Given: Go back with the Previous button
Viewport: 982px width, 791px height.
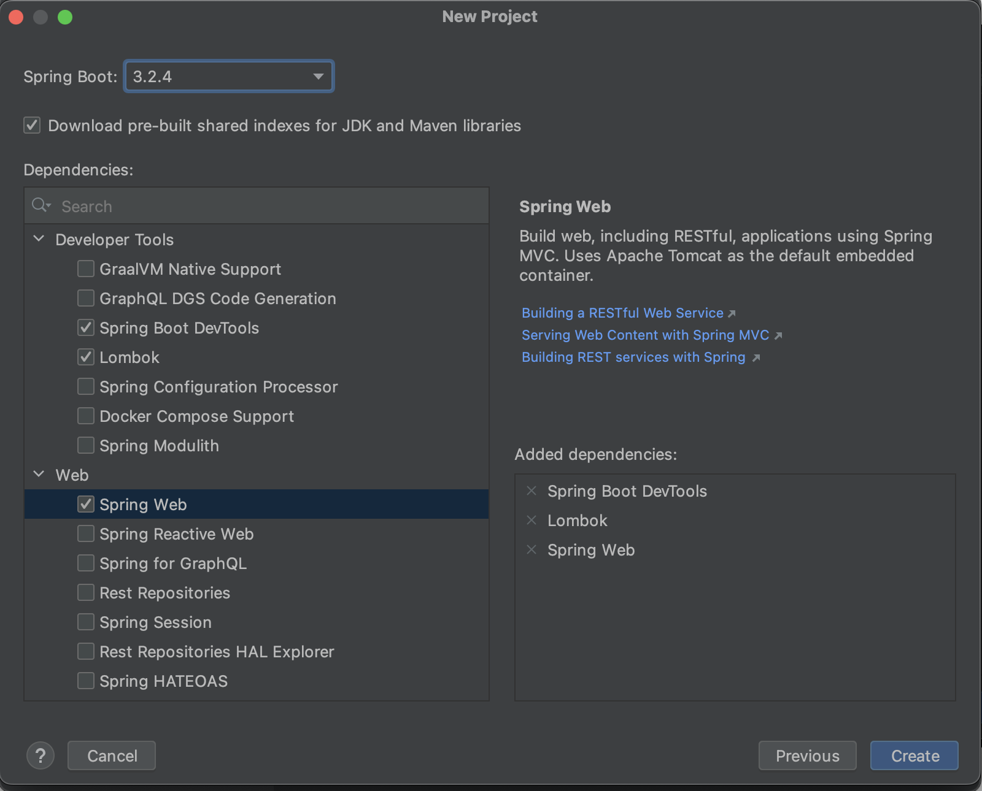Looking at the screenshot, I should [x=807, y=755].
